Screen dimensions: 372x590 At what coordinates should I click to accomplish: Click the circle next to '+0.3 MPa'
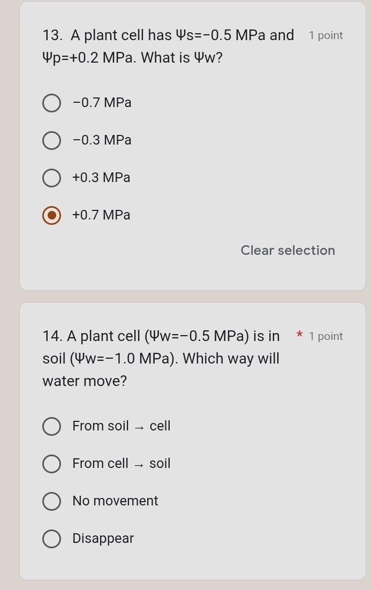[51, 178]
